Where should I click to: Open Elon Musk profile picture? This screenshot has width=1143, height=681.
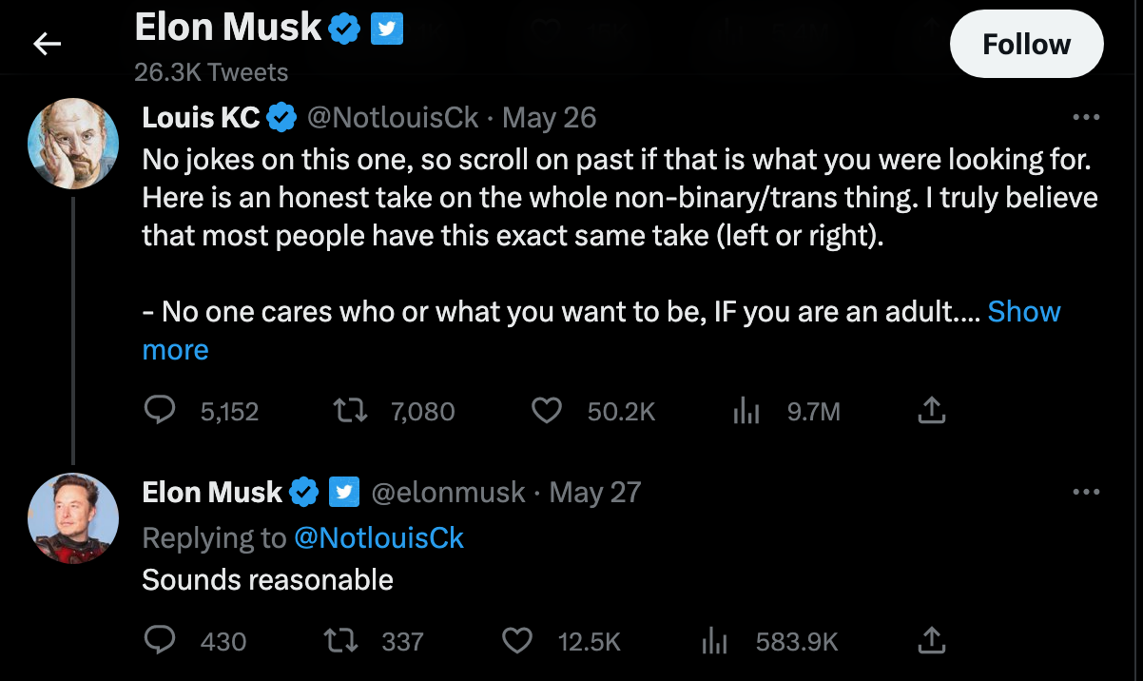(74, 518)
